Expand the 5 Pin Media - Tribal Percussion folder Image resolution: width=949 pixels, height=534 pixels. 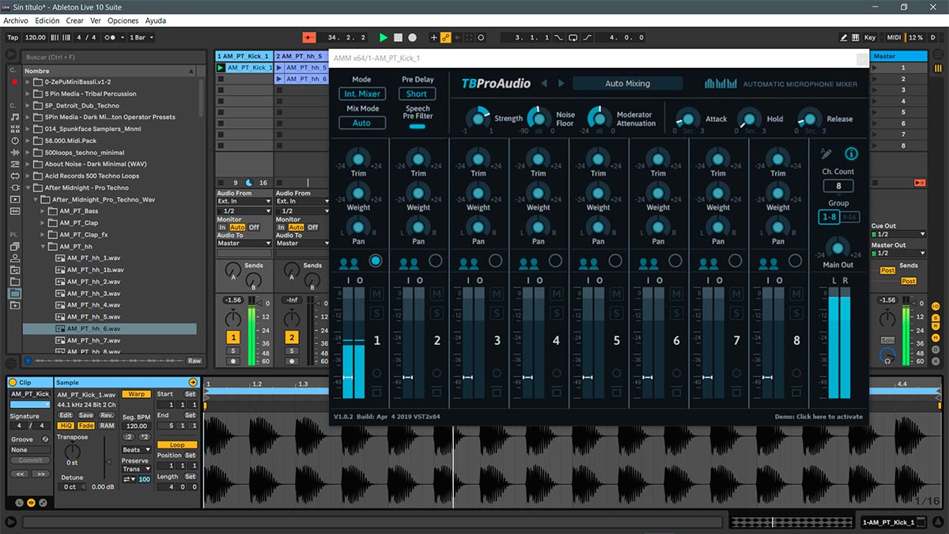[x=28, y=94]
